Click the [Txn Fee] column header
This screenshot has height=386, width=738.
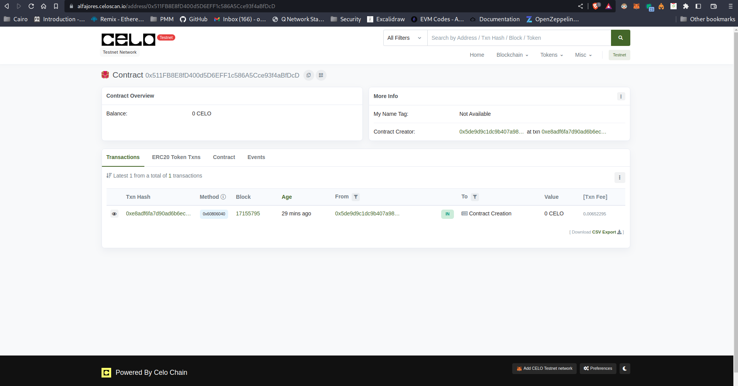pos(595,197)
